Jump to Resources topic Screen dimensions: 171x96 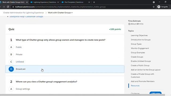point(135,86)
